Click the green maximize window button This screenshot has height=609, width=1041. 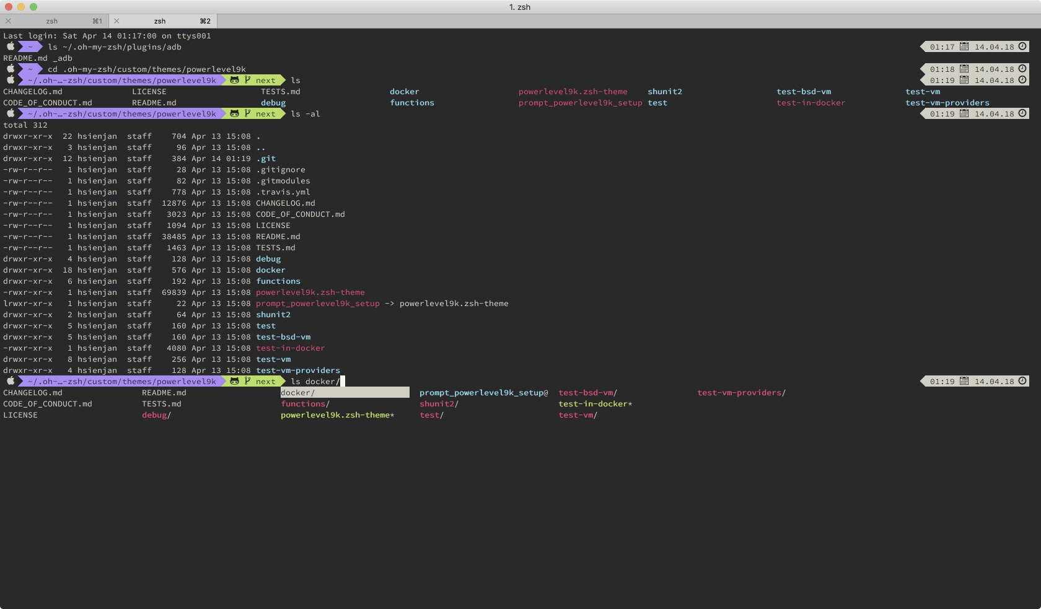click(33, 7)
